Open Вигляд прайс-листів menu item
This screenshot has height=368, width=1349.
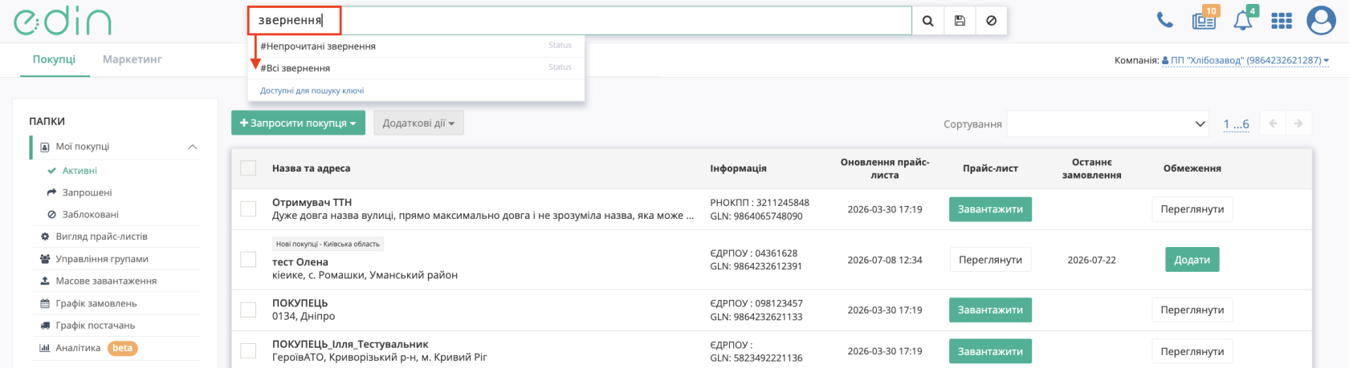101,237
